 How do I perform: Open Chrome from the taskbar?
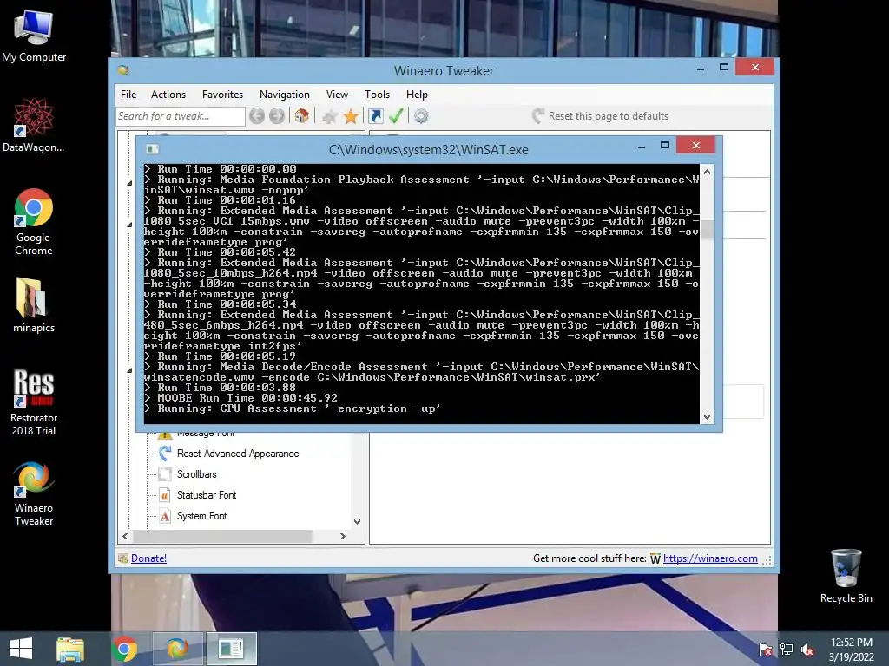(125, 649)
